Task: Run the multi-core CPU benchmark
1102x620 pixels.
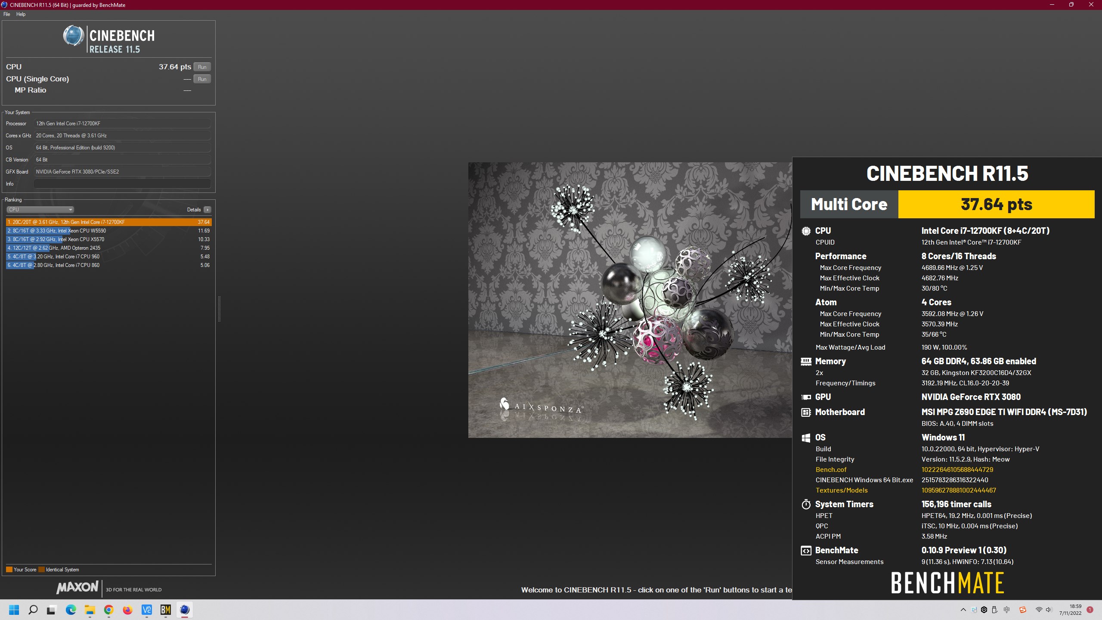Action: pyautogui.click(x=202, y=67)
